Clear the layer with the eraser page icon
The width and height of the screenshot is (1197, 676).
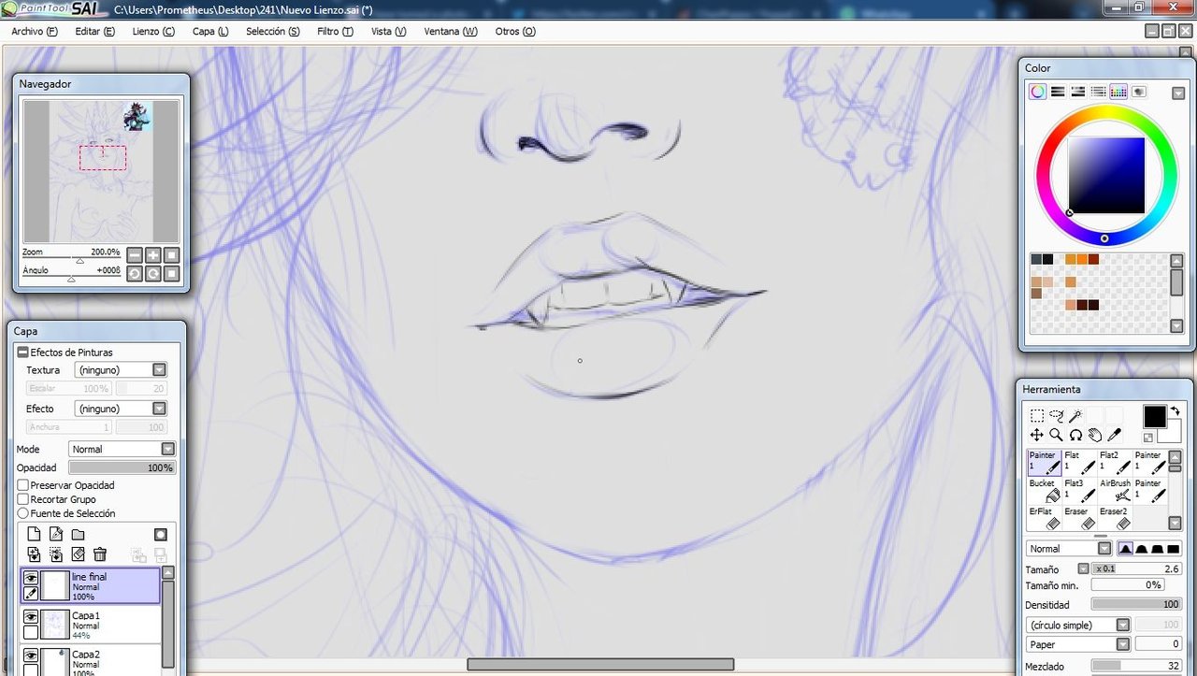click(x=79, y=554)
